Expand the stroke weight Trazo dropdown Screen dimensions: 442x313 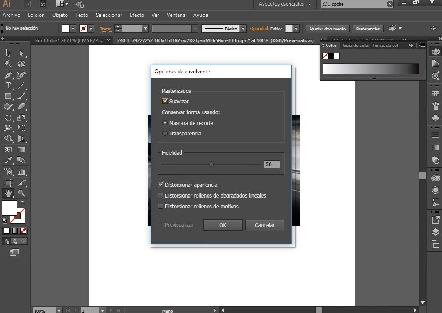coord(145,29)
